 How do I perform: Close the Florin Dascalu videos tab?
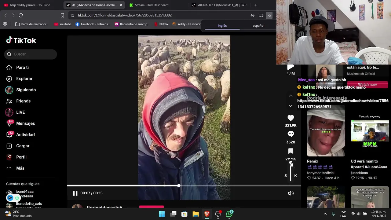(121, 5)
